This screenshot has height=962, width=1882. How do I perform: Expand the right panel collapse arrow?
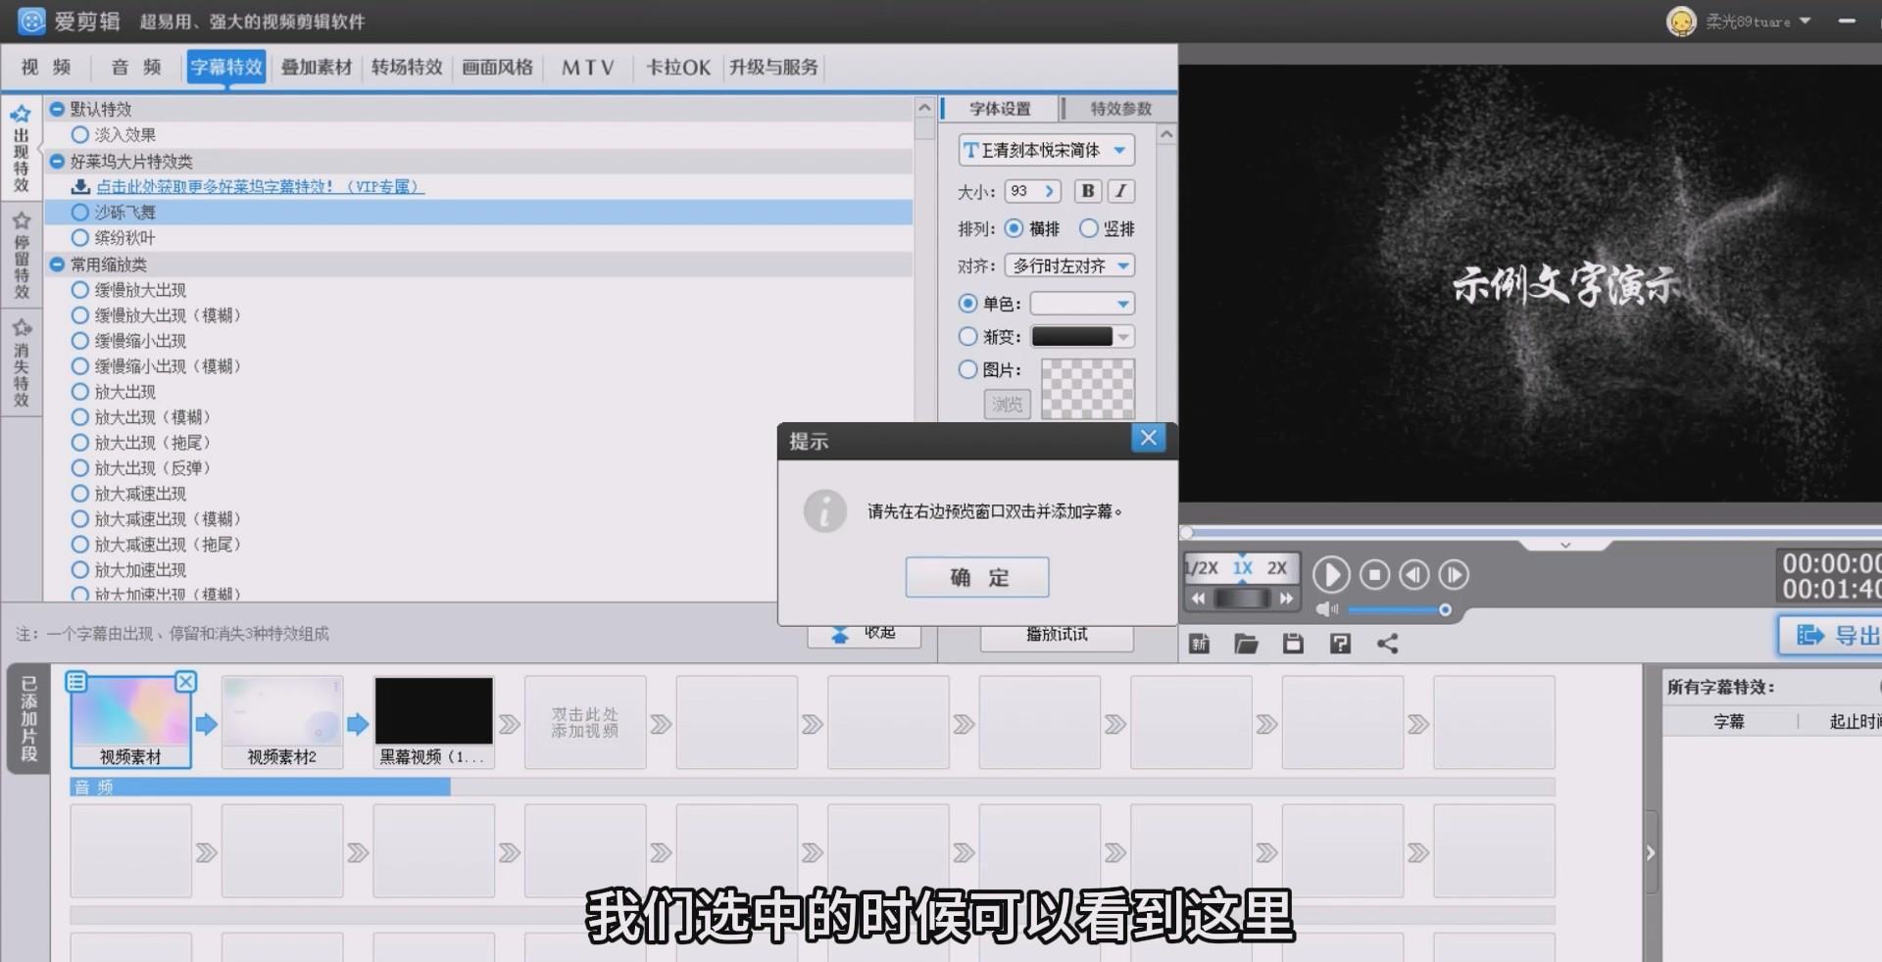(1651, 852)
